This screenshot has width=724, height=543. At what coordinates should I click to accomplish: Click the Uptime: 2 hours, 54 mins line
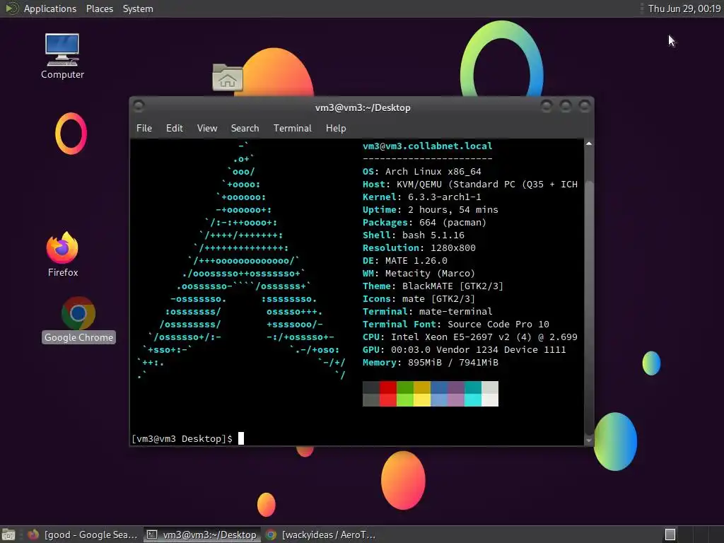431,209
